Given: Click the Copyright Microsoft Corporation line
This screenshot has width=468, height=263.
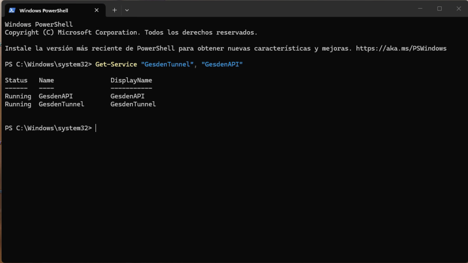Looking at the screenshot, I should coord(131,33).
